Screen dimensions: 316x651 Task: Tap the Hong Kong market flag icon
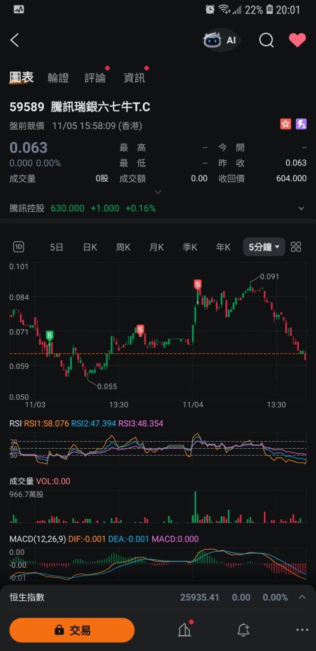click(286, 124)
